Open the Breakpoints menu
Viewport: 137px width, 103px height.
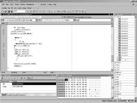pos(30,4)
